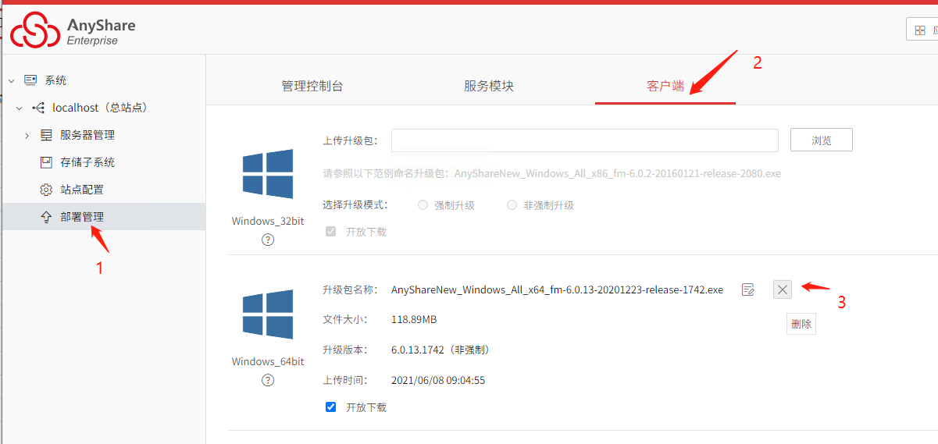Click the 站点配置 gear icon
Viewport: 938px width, 444px height.
coord(46,190)
